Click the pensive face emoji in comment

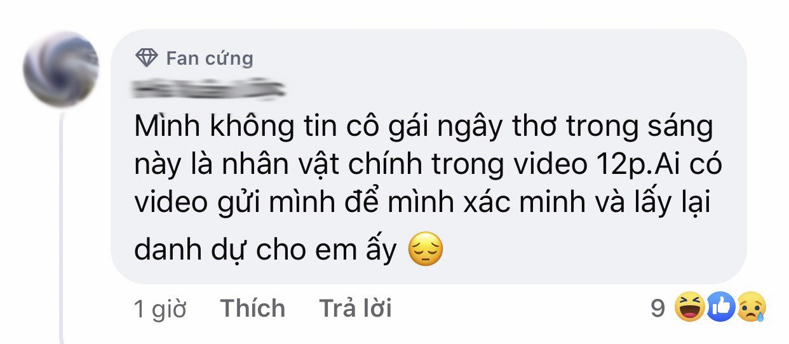[x=425, y=250]
